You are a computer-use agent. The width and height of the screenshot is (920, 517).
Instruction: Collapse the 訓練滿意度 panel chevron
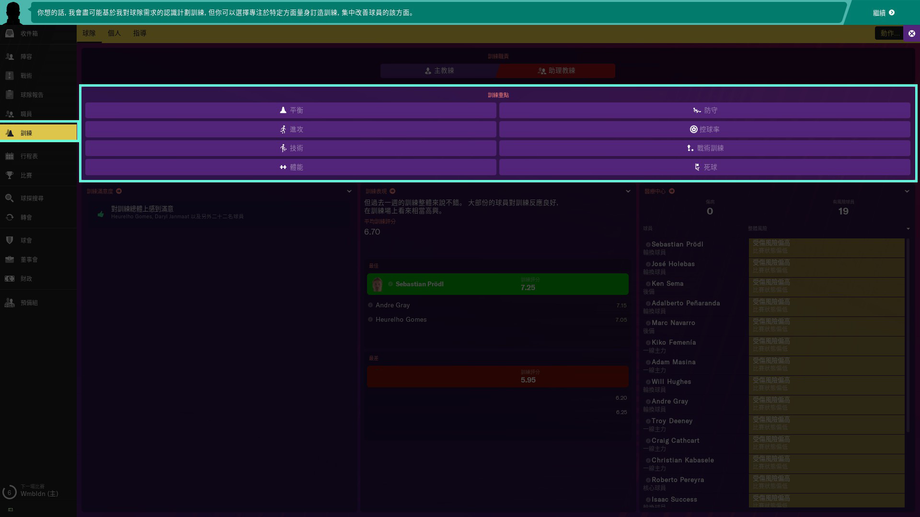pos(349,191)
